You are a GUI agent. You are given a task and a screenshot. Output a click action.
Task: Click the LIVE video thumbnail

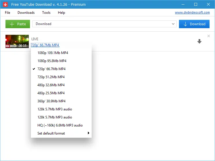pos(17,41)
